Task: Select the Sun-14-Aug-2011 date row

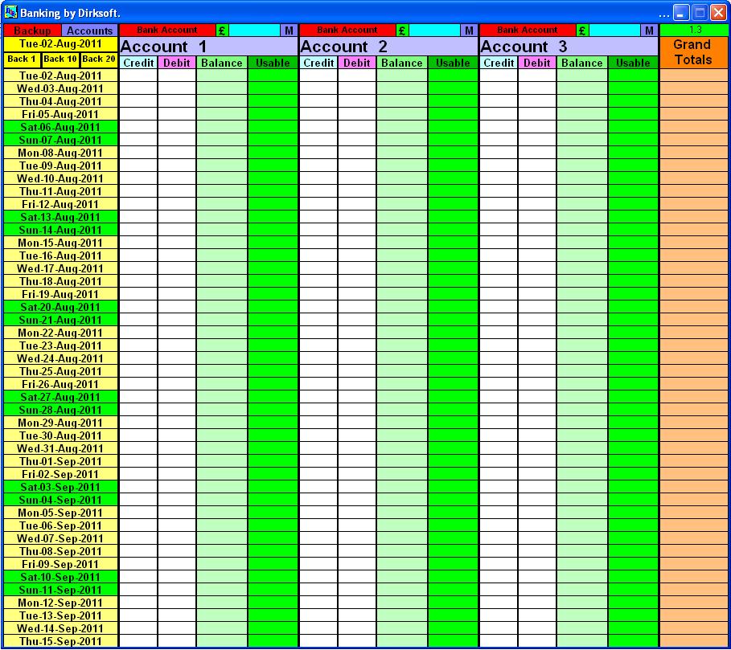Action: pos(60,230)
